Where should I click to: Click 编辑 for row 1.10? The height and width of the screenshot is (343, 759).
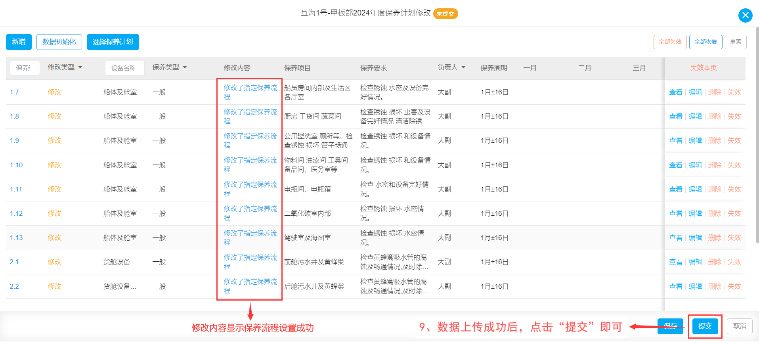[695, 165]
